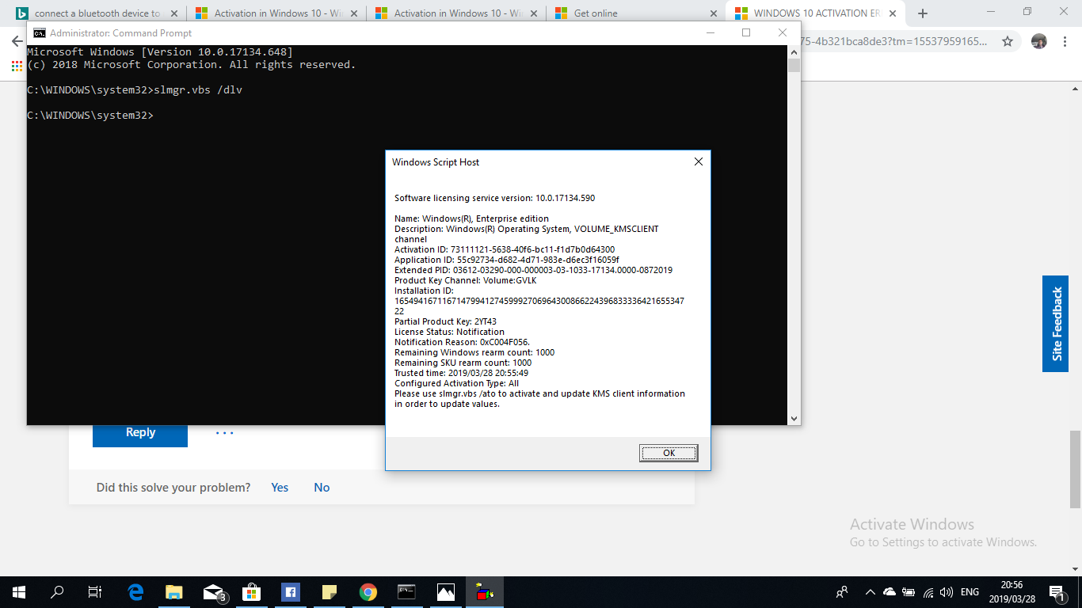Click the blue Reply button
The width and height of the screenshot is (1082, 608).
coord(140,433)
